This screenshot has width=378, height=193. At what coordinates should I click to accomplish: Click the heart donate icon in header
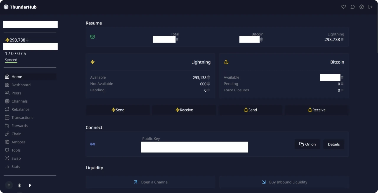343,7
